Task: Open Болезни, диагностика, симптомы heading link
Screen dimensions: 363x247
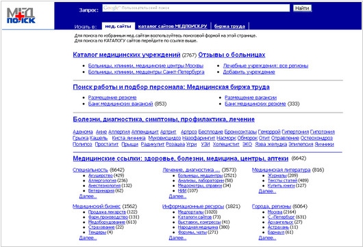Action: [x=164, y=119]
